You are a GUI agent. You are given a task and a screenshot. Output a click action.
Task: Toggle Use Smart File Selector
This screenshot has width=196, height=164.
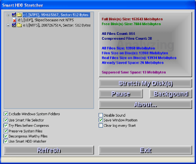[x=6, y=120]
